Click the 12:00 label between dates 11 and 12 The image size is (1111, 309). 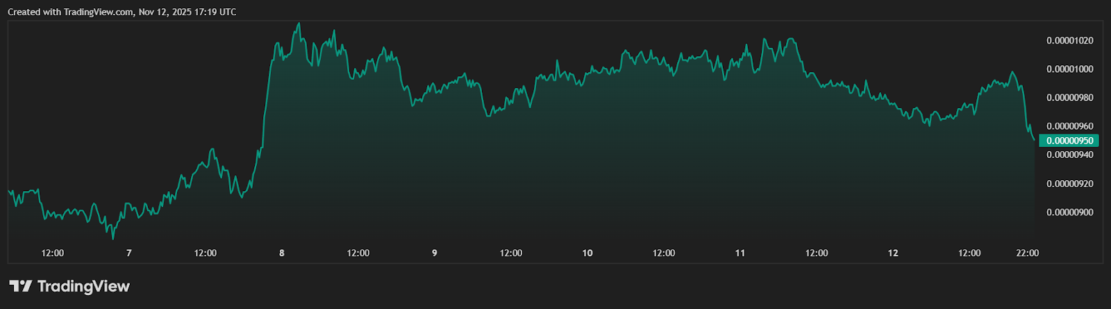coord(817,253)
